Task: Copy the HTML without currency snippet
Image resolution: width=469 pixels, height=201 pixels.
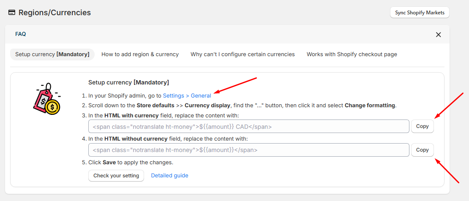Action: click(x=423, y=150)
